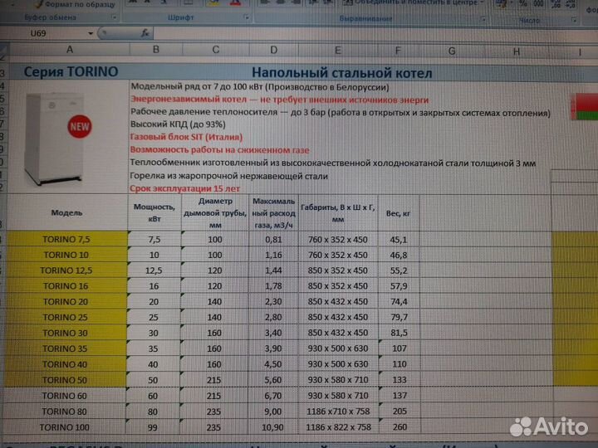Select the 'TORINO 20' model cell
The width and height of the screenshot is (598, 448).
click(66, 302)
